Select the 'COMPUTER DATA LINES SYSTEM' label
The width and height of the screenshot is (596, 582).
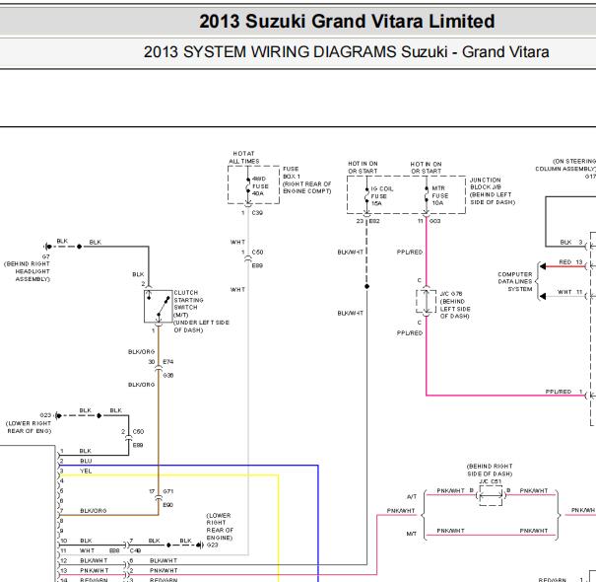click(515, 282)
